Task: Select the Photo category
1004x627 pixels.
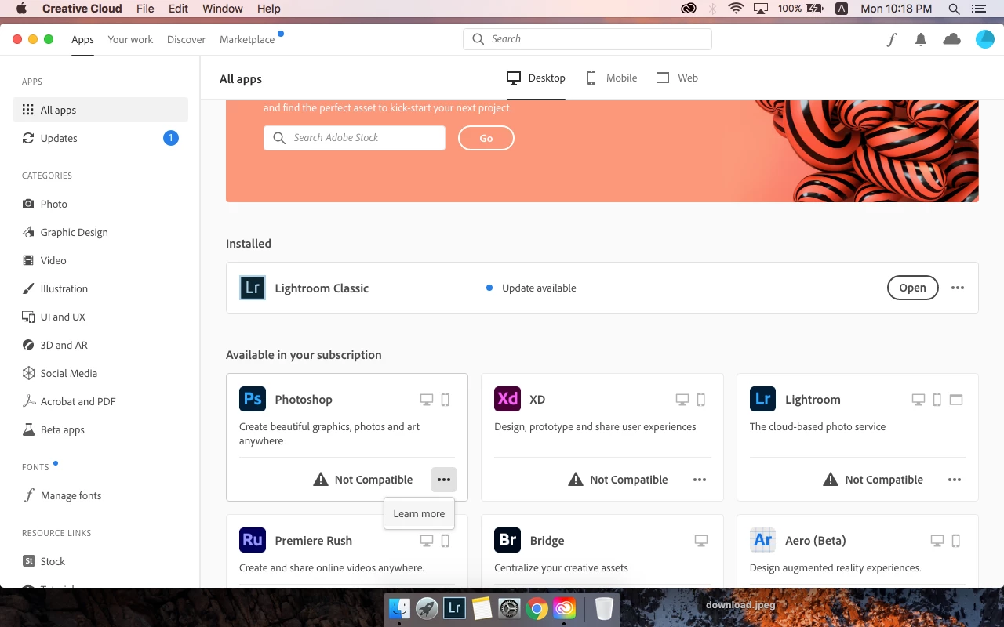Action: 100,204
